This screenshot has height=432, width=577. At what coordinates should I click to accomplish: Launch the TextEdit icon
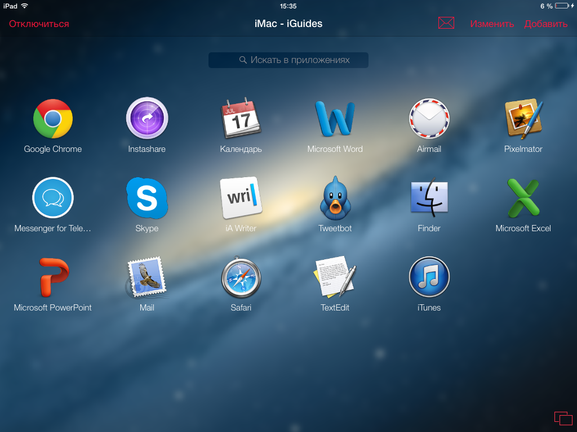click(335, 276)
